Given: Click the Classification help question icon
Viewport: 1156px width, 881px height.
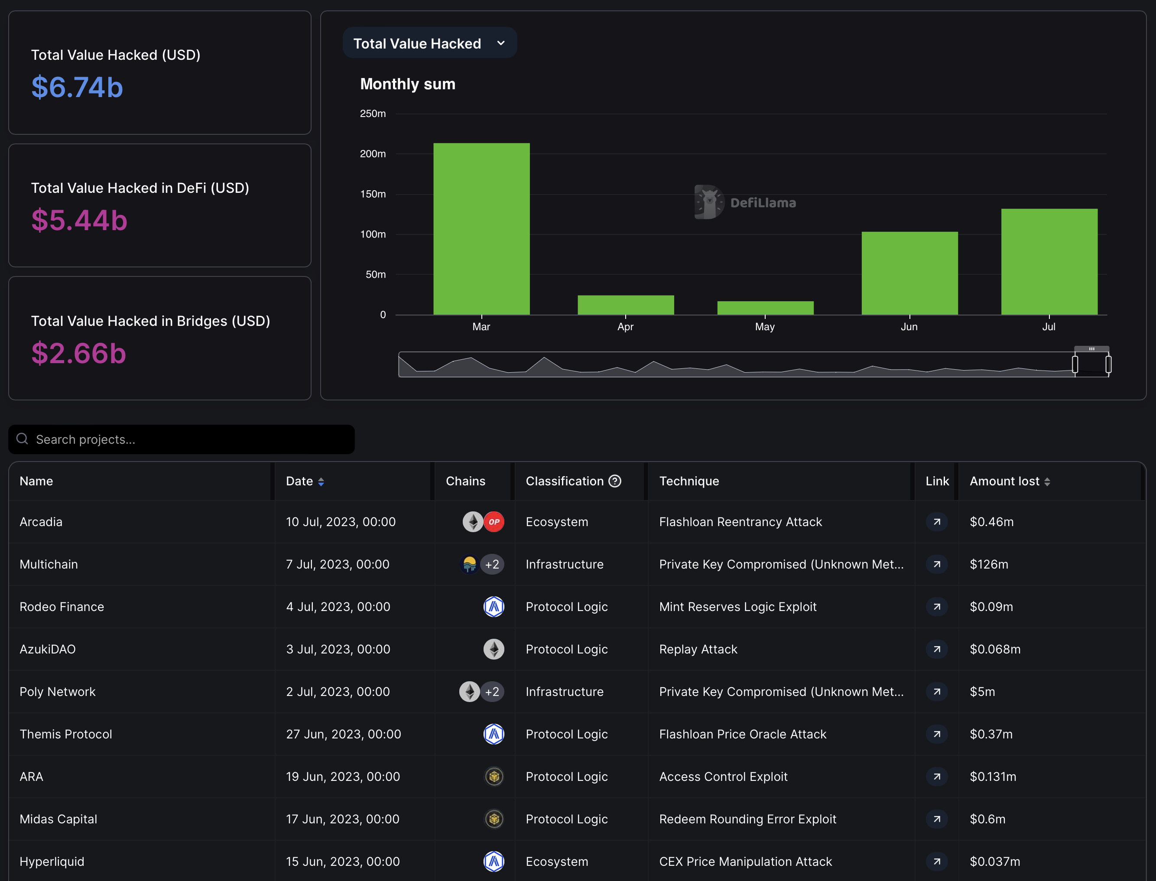Looking at the screenshot, I should tap(615, 481).
